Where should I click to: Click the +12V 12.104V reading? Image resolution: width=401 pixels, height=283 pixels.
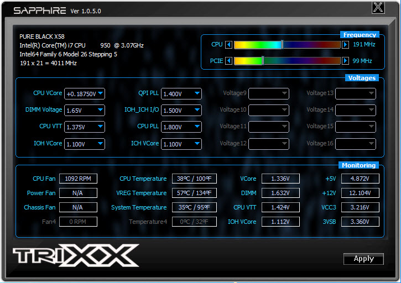click(360, 193)
